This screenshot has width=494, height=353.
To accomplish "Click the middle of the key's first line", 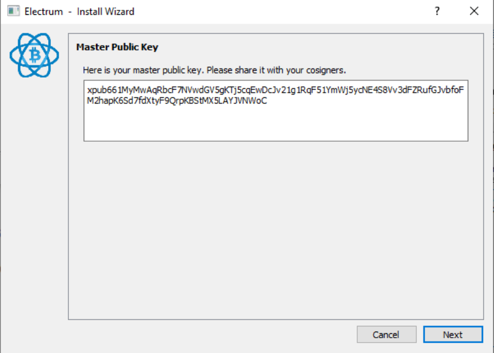I will click(275, 90).
